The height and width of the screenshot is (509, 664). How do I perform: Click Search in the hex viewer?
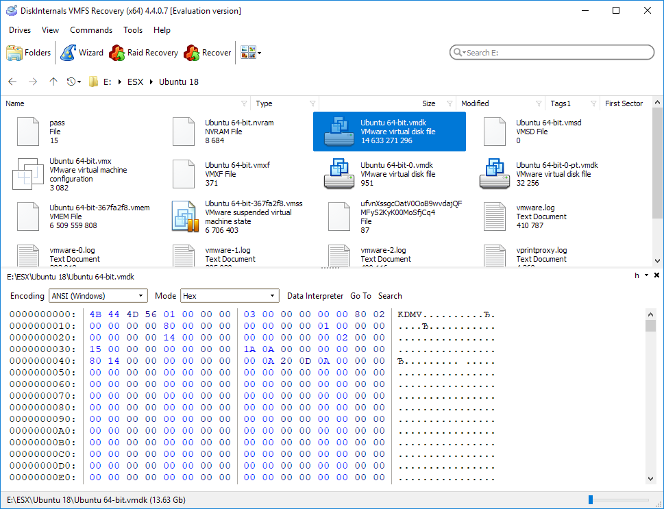point(390,295)
